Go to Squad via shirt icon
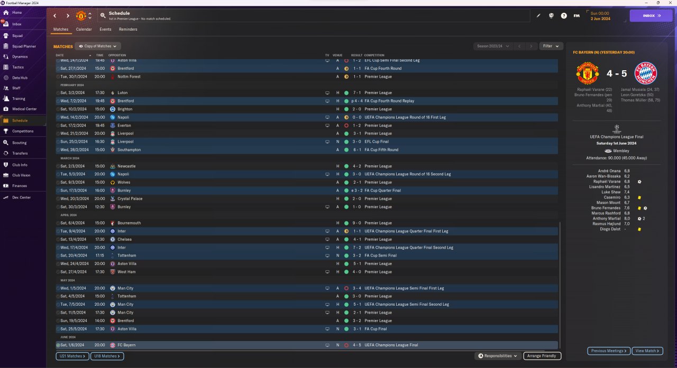This screenshot has width=677, height=368. (x=6, y=36)
